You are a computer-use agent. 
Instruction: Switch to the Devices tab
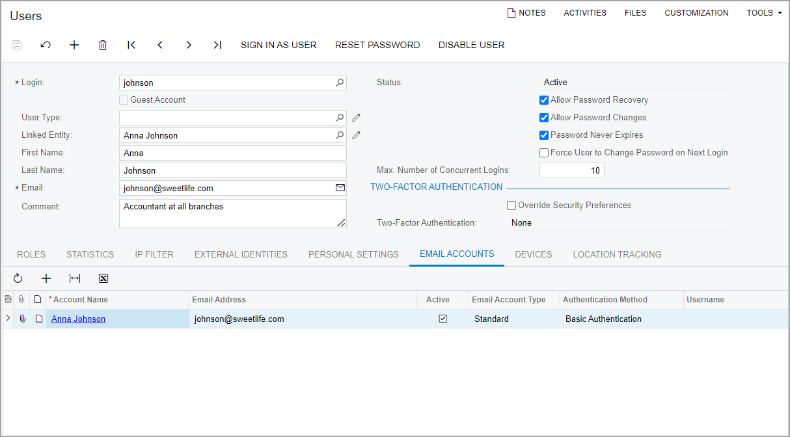click(534, 254)
